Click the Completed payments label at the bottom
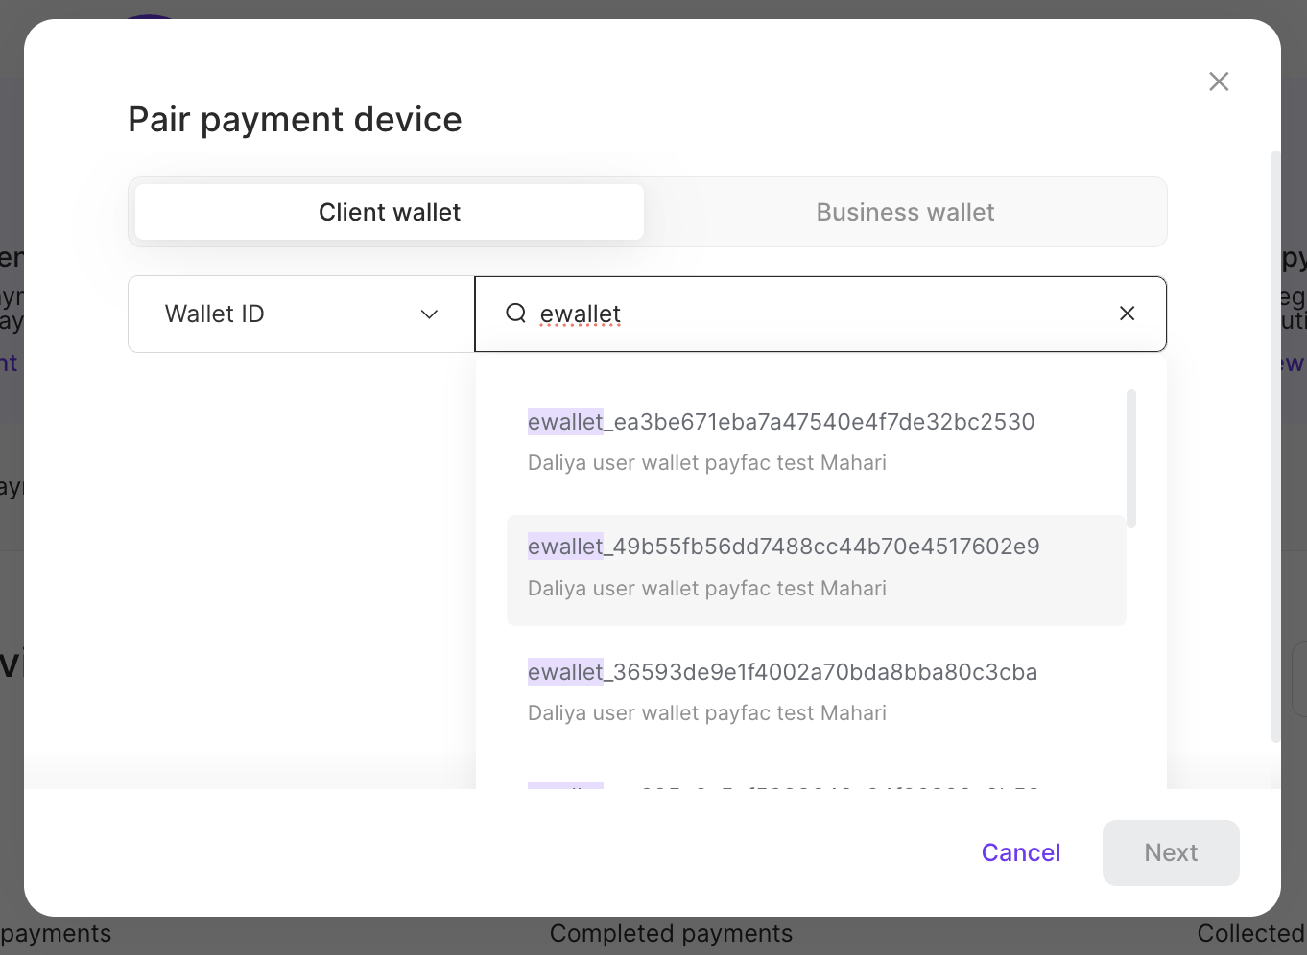The width and height of the screenshot is (1307, 955). (x=671, y=933)
